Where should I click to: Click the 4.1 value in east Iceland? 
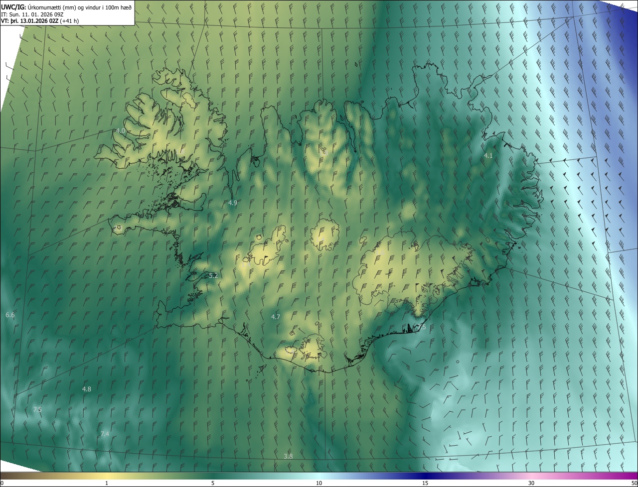click(x=488, y=156)
